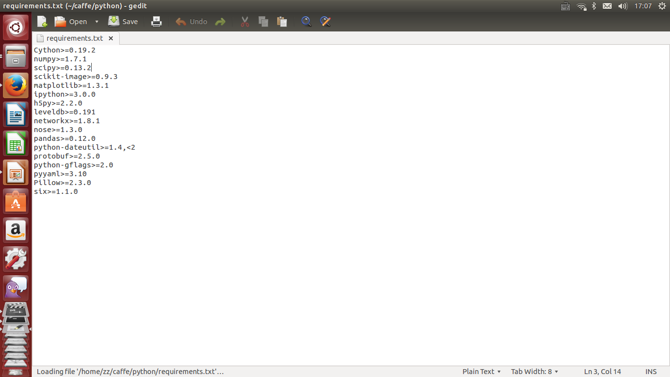Launch Firefox from the launcher
The image size is (670, 377).
tap(16, 85)
